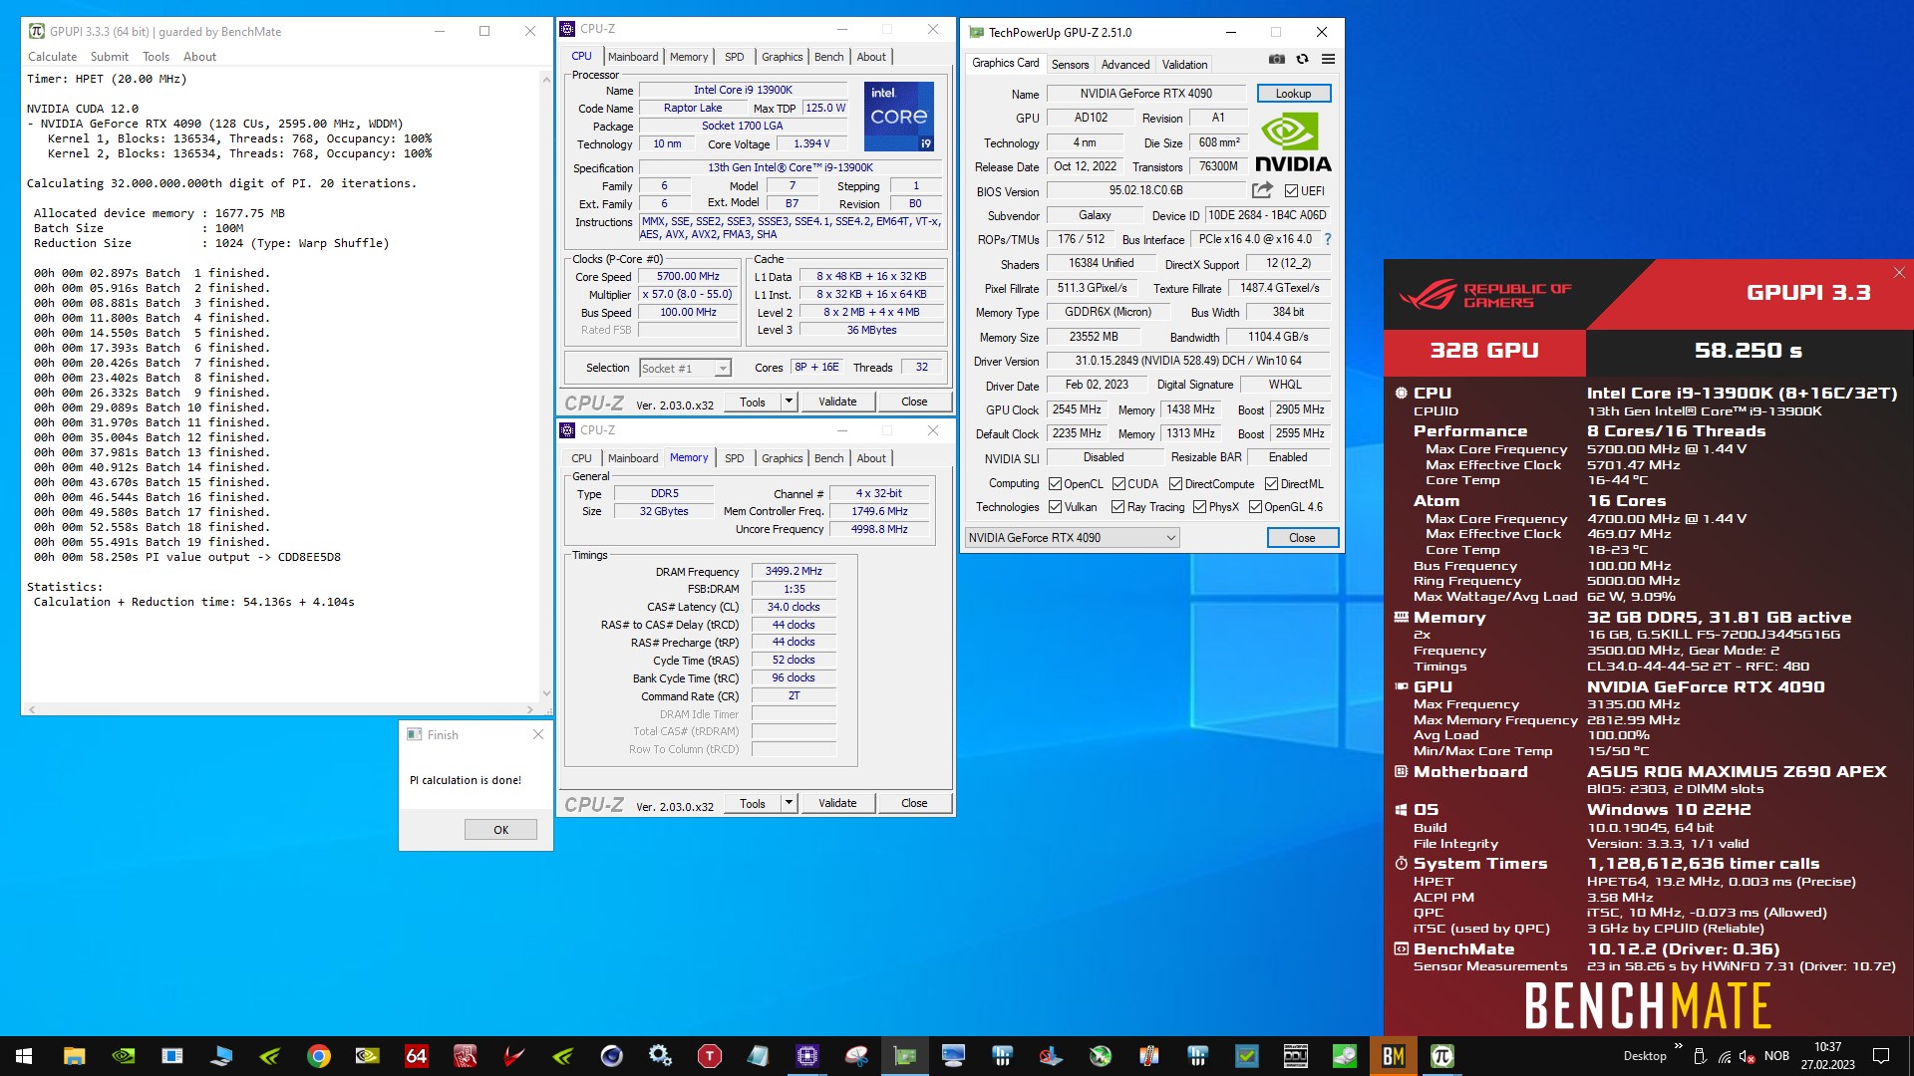
Task: Switch to BenchMate via BM taskbar icon
Action: click(1393, 1056)
